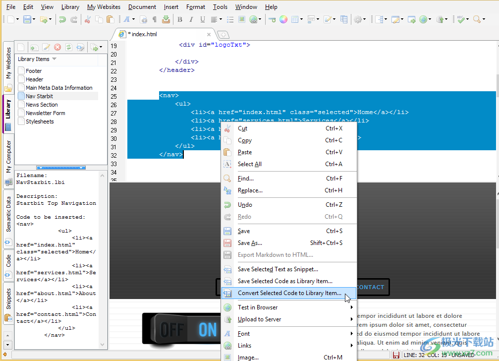The height and width of the screenshot is (361, 499).
Task: Click the Insert image toolbar icon
Action: 242,19
